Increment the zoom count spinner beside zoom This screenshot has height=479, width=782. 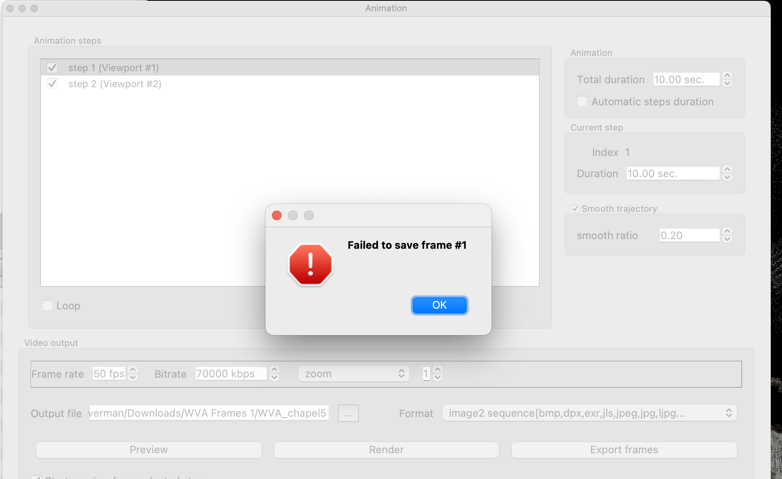pyautogui.click(x=437, y=370)
